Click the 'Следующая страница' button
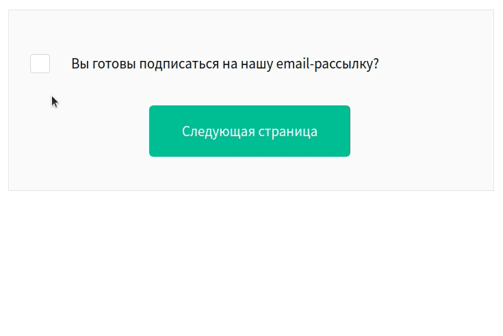 pyautogui.click(x=250, y=131)
